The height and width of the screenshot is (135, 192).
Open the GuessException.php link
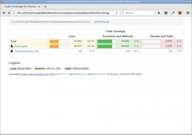point(27,51)
